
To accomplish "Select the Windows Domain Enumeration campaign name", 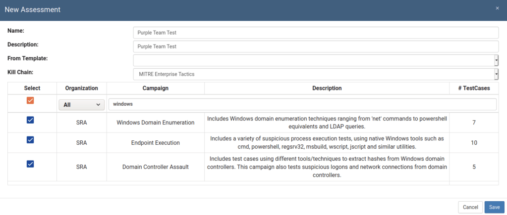I will (155, 123).
